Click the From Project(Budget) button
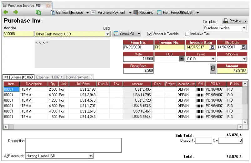The width and height of the screenshot is (251, 163). point(178,13)
